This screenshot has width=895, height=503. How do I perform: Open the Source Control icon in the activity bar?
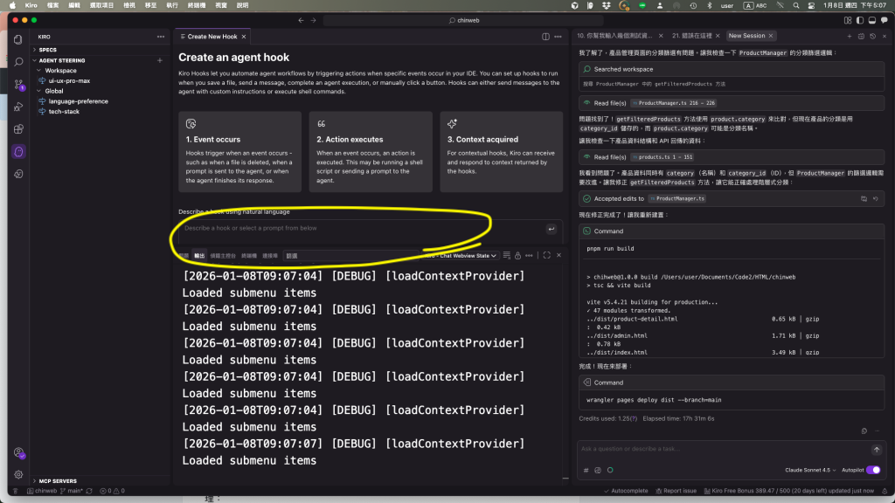(x=18, y=85)
